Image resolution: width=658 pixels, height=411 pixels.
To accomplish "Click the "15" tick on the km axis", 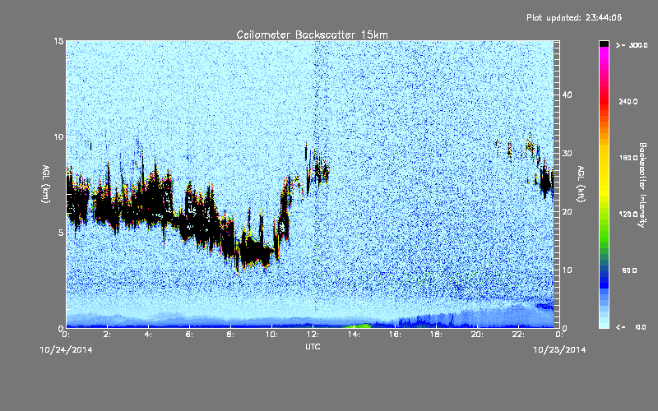I will pos(58,41).
